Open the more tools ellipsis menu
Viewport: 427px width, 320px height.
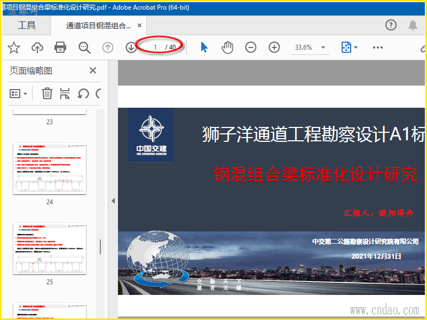click(378, 47)
